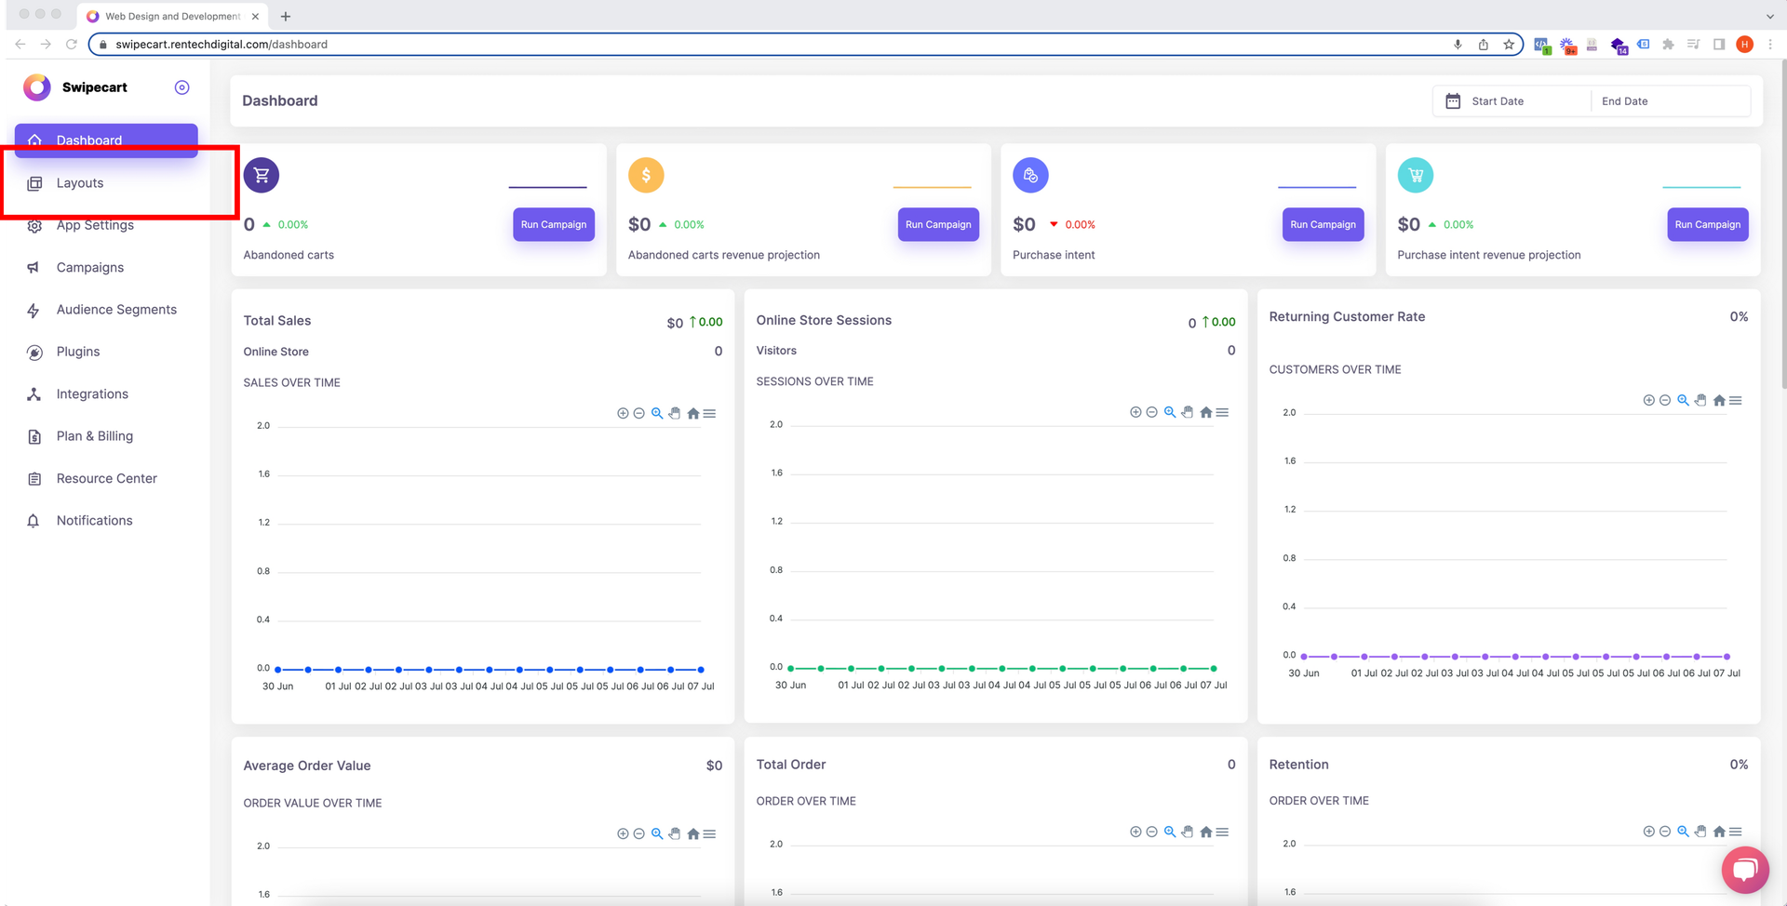Open Layouts in the sidebar

tap(80, 183)
